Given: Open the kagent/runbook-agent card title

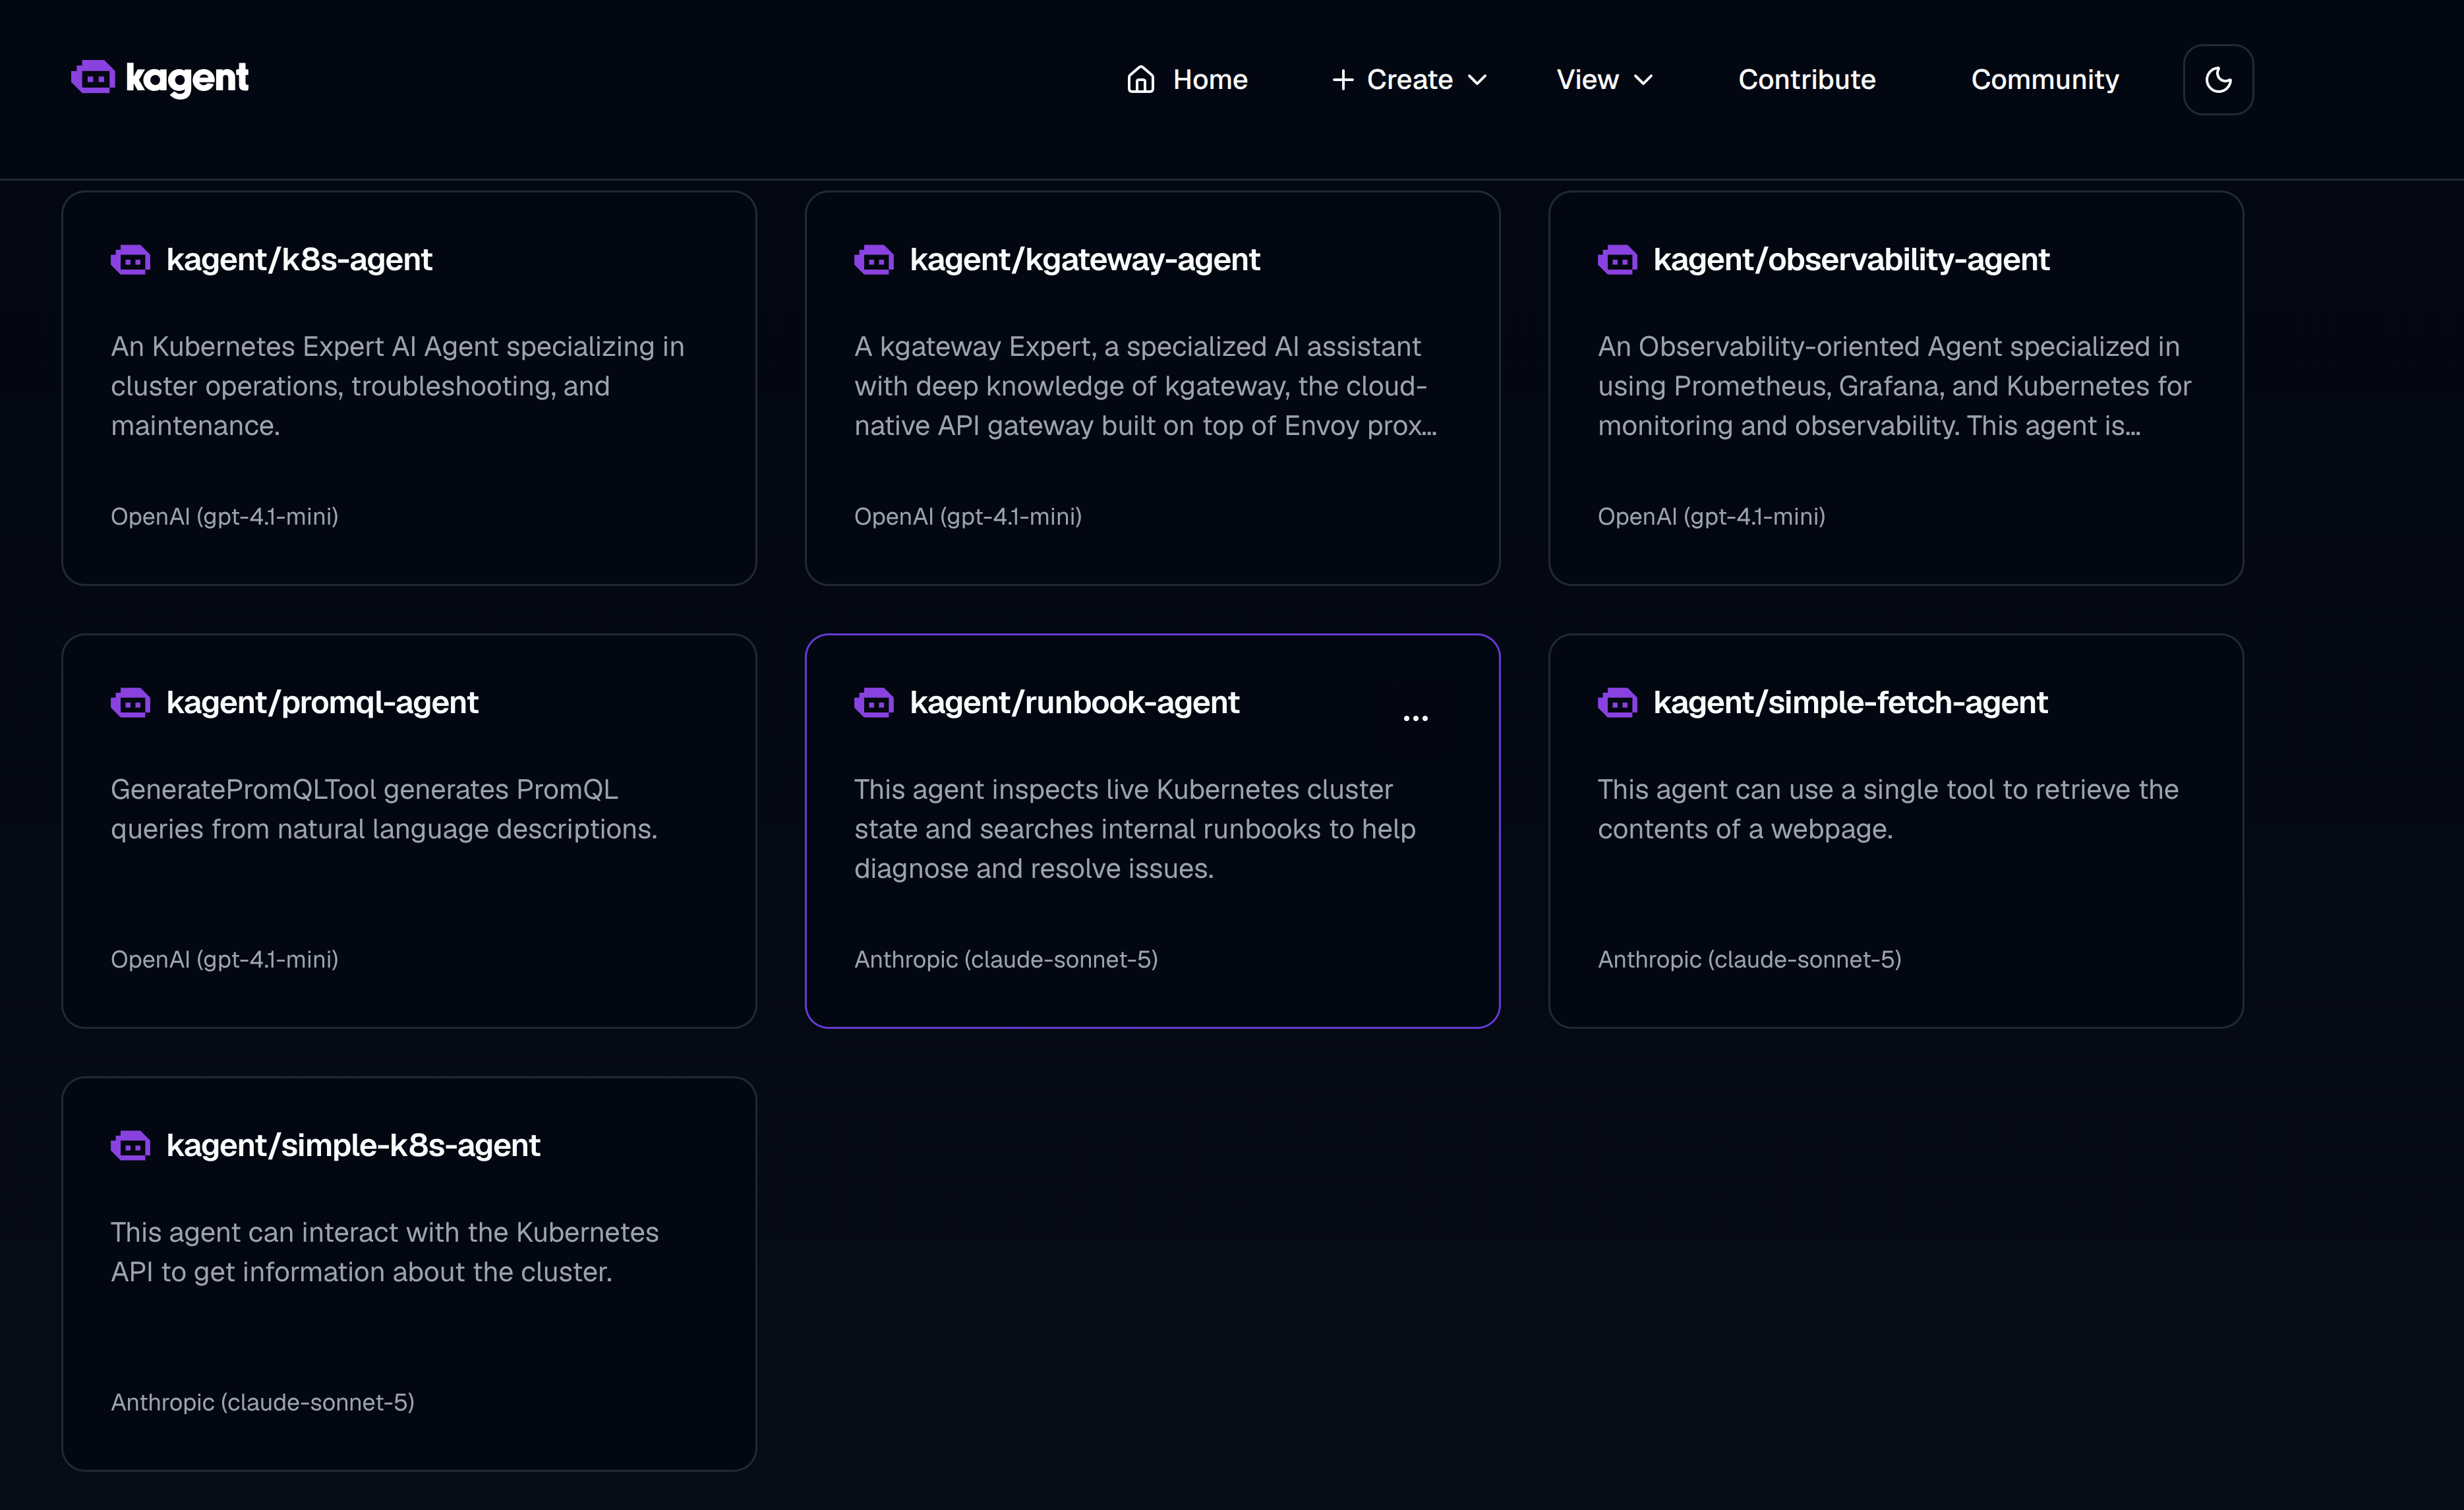Looking at the screenshot, I should (1074, 703).
